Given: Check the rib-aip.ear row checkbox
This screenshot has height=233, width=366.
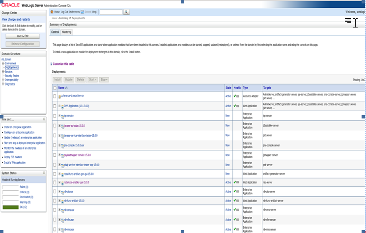Looking at the screenshot, I should pos(55,191).
